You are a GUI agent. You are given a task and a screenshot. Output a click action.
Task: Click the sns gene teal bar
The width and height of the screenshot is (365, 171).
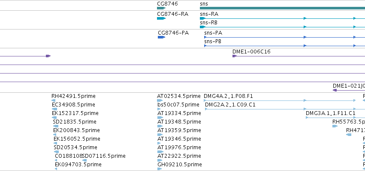(x=282, y=8)
